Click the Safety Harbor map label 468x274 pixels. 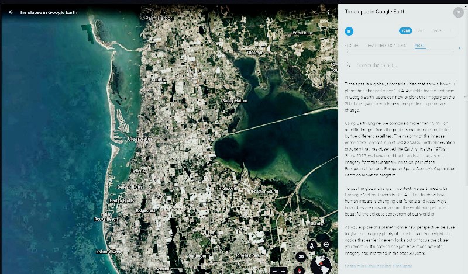(235, 100)
